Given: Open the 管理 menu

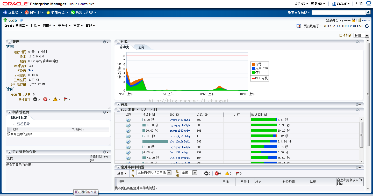Looking at the screenshot, I should (90, 26).
